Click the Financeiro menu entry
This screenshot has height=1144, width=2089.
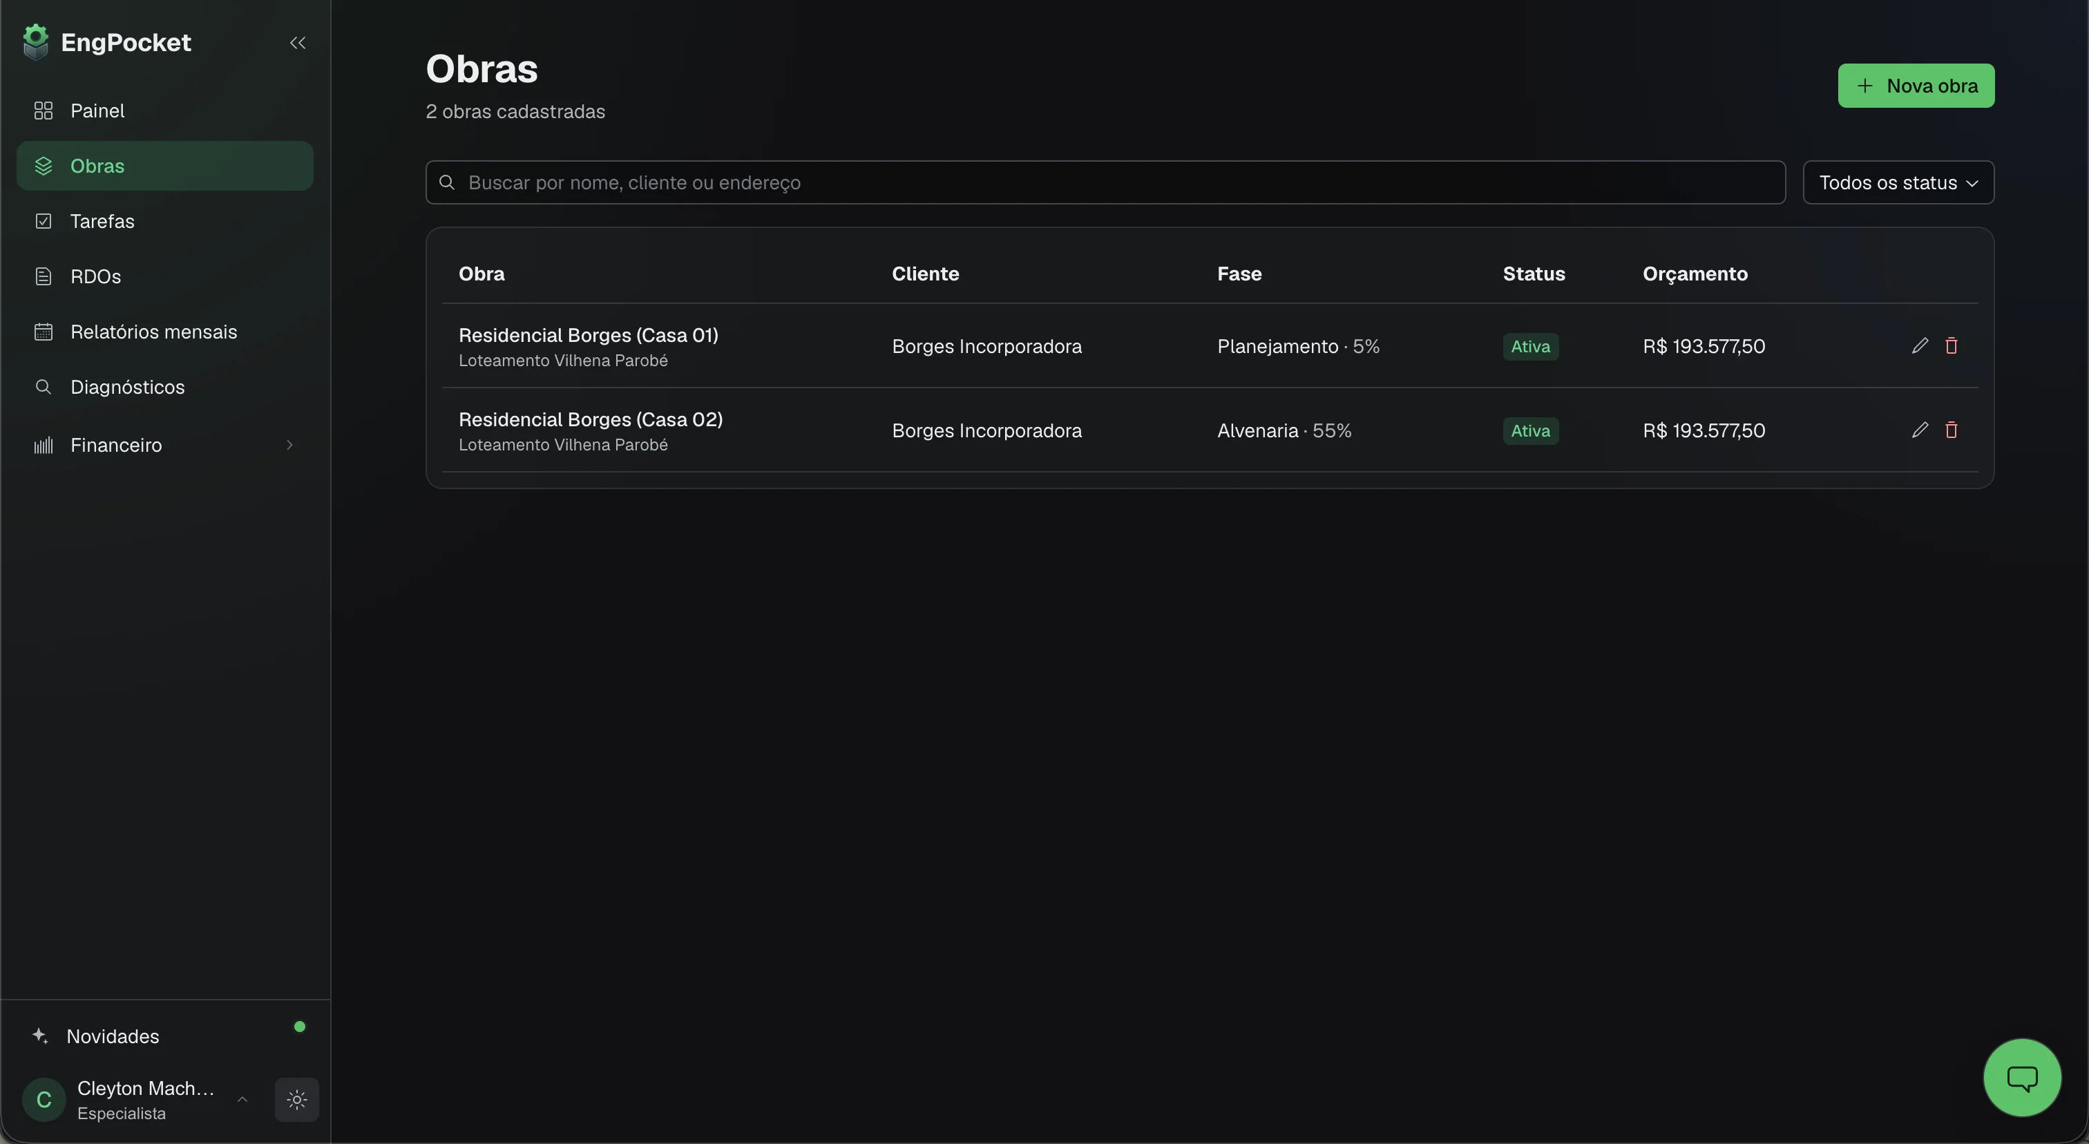[164, 445]
